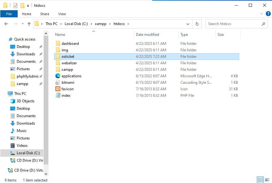Open 3D Objects under This PC

(25, 101)
